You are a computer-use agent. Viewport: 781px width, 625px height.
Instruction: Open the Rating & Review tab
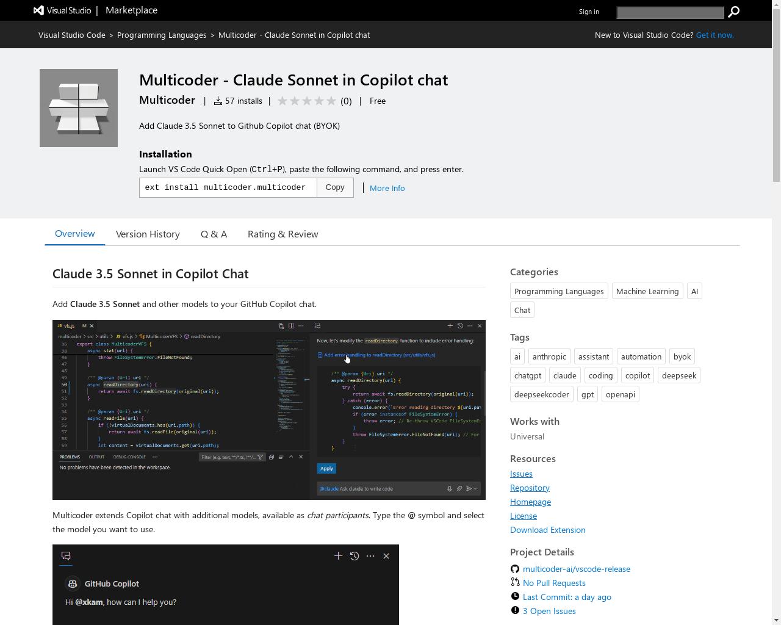[x=283, y=234]
